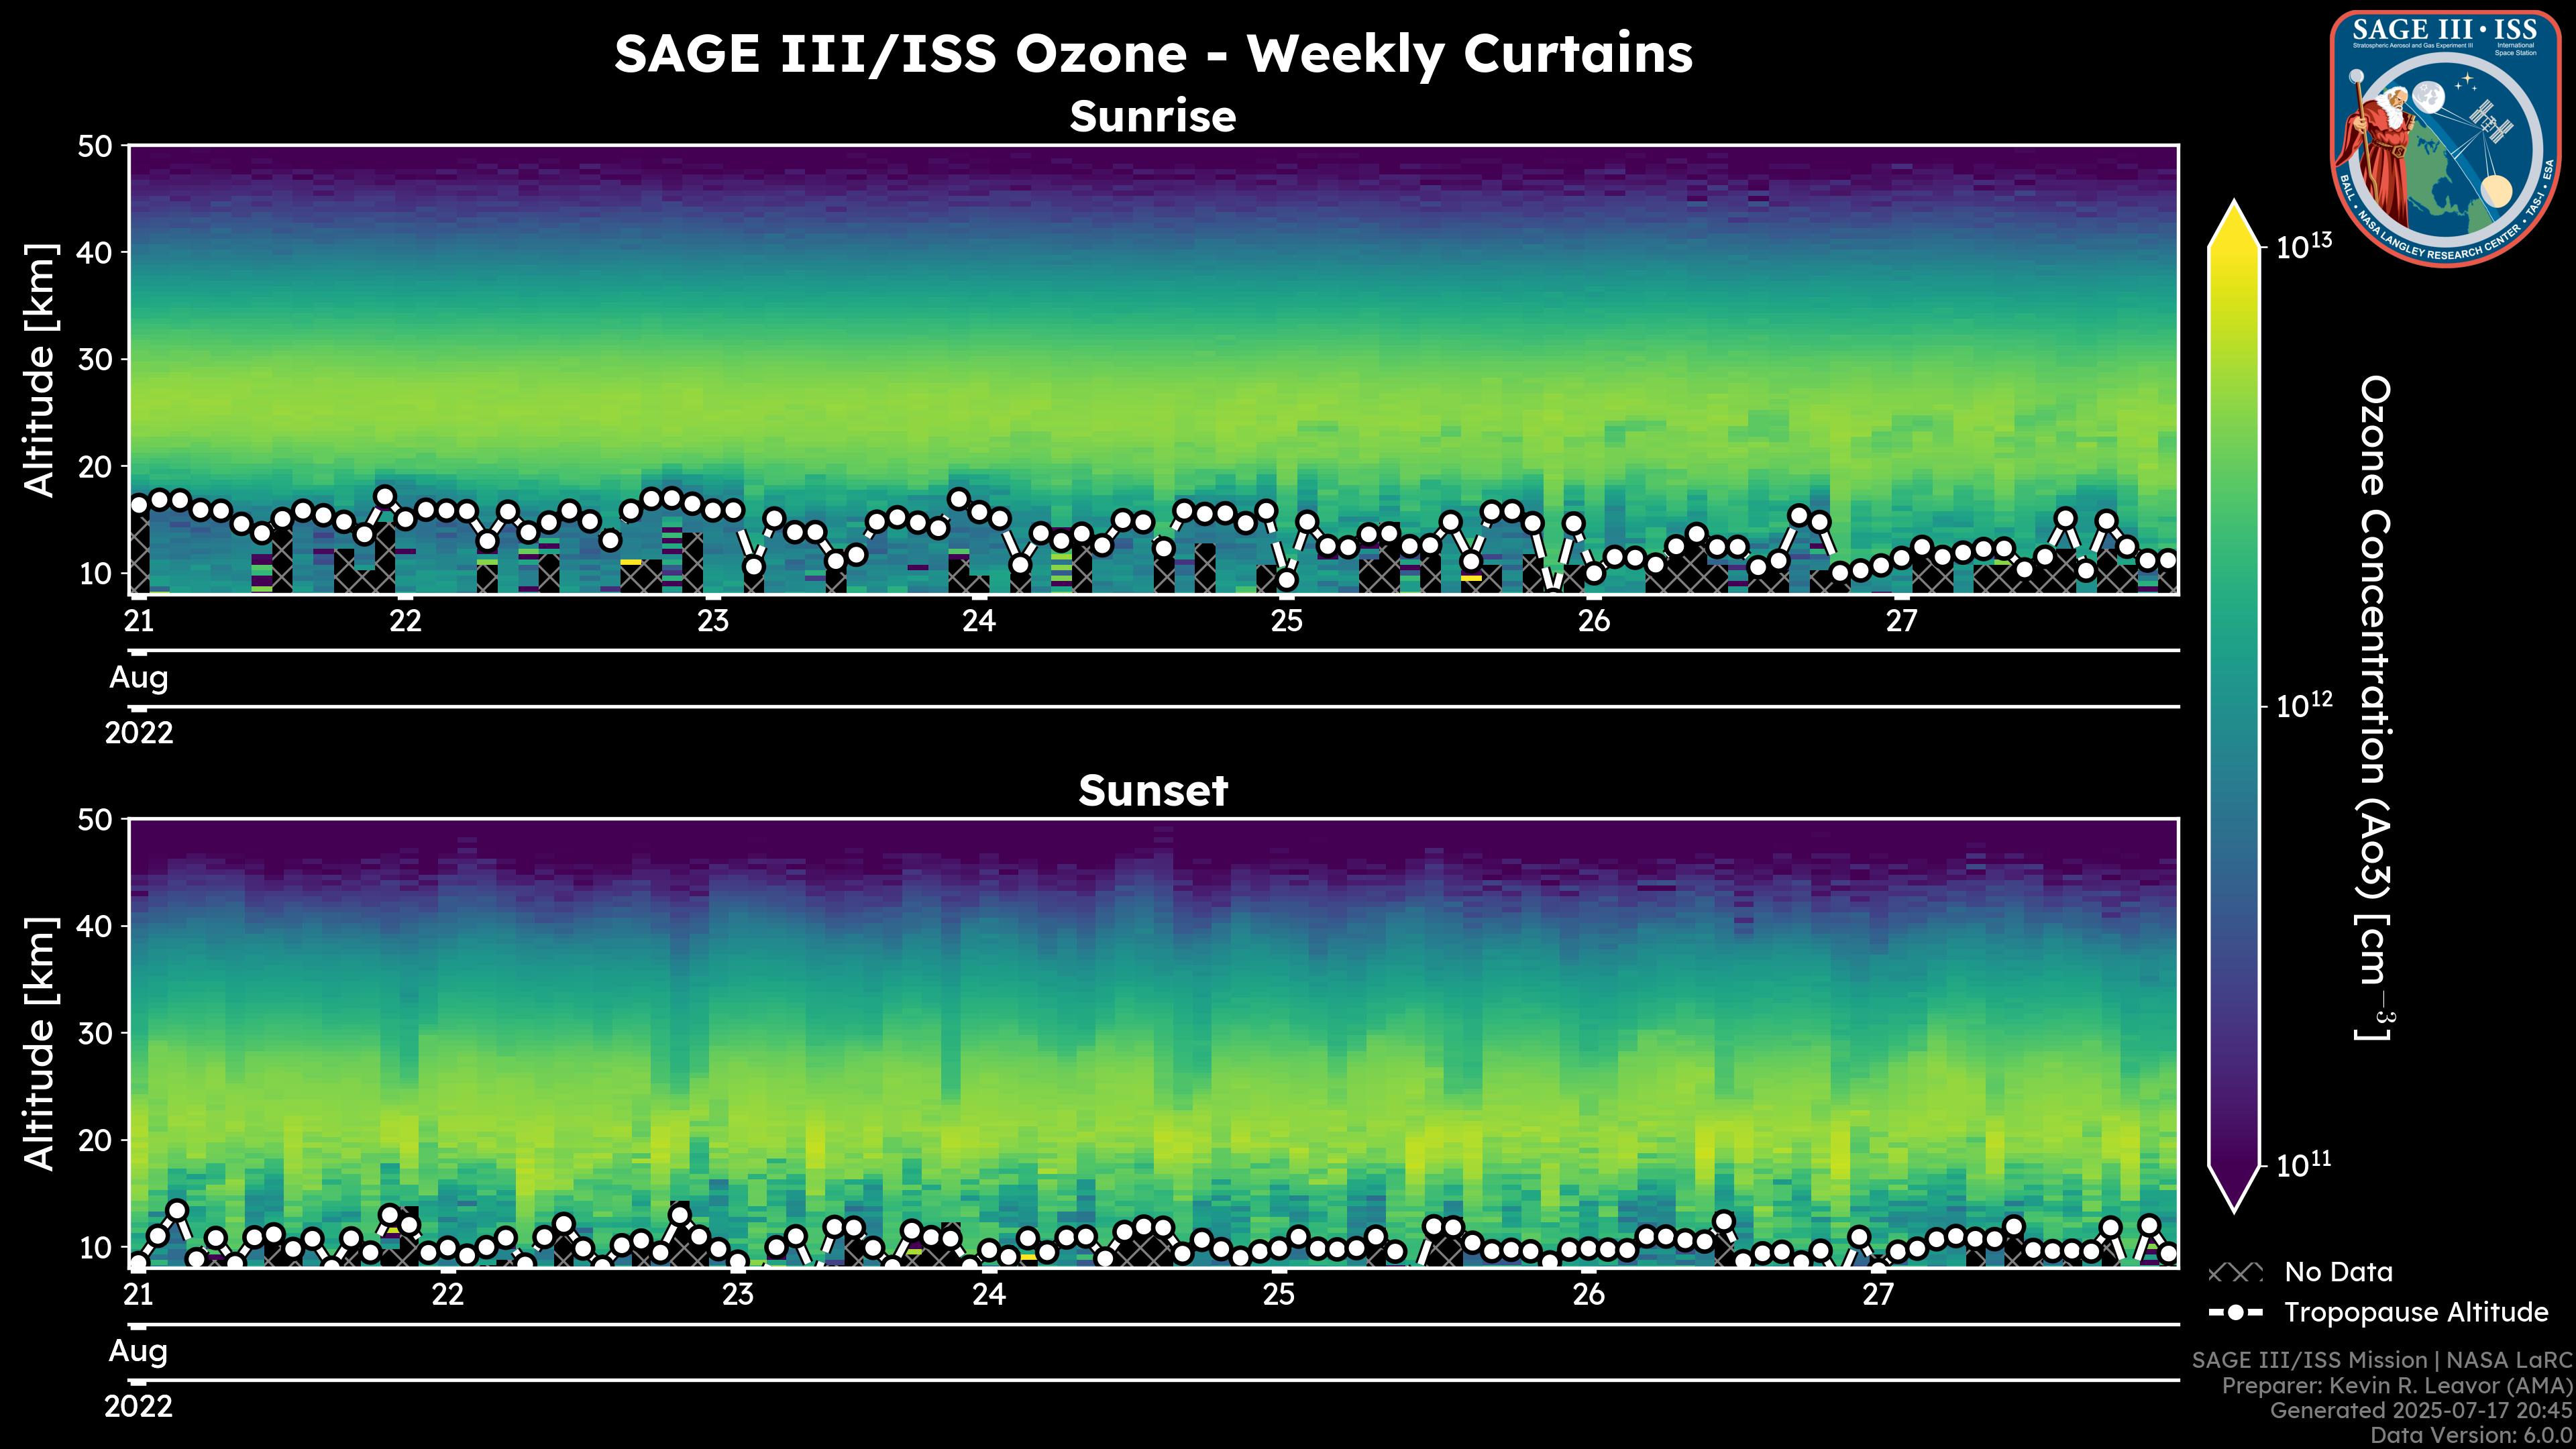2576x1449 pixels.
Task: Click the 2022 label under Sunset plot
Action: [x=138, y=1407]
